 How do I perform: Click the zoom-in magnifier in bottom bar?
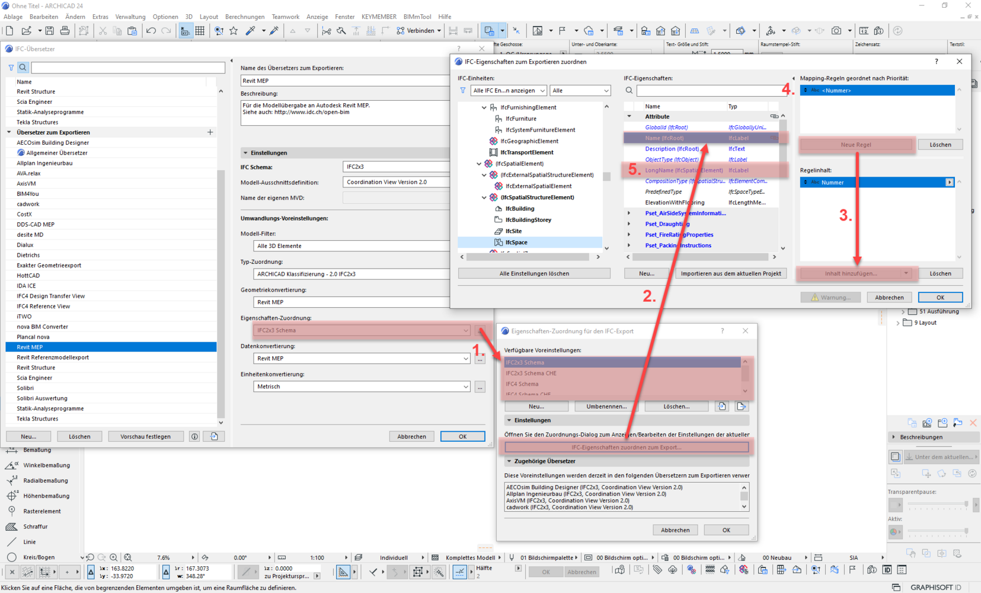113,557
